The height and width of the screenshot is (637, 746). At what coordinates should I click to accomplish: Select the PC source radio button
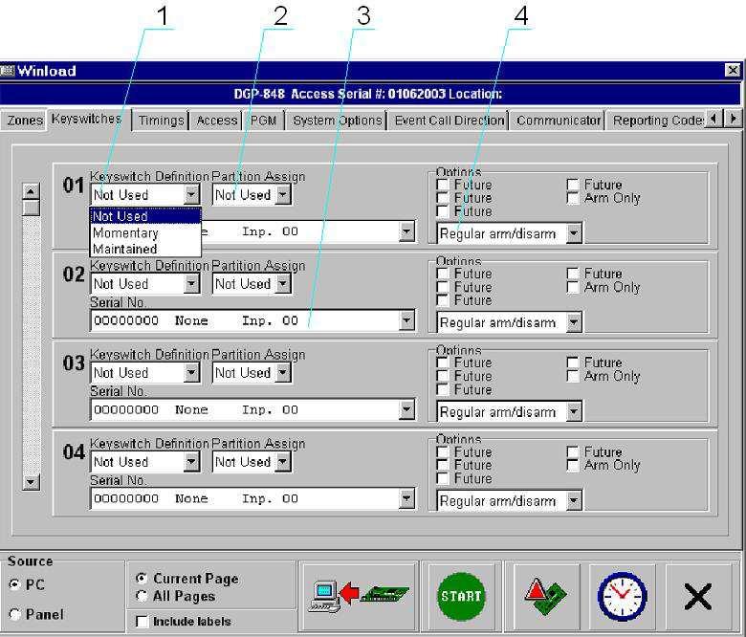pyautogui.click(x=15, y=584)
